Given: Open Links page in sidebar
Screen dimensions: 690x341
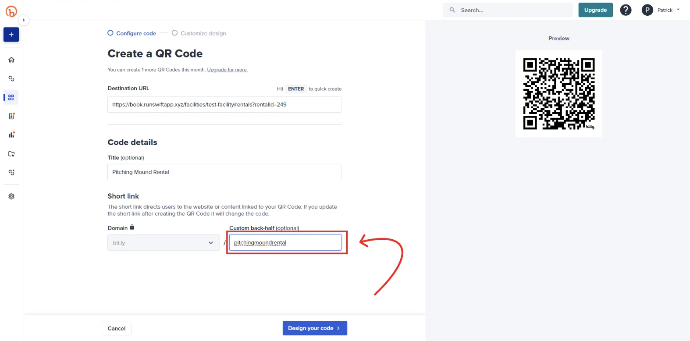Looking at the screenshot, I should tap(11, 79).
